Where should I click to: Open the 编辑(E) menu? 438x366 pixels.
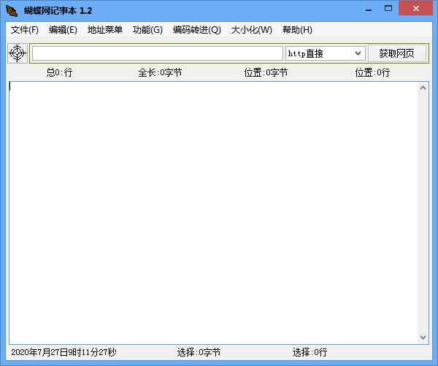point(63,30)
